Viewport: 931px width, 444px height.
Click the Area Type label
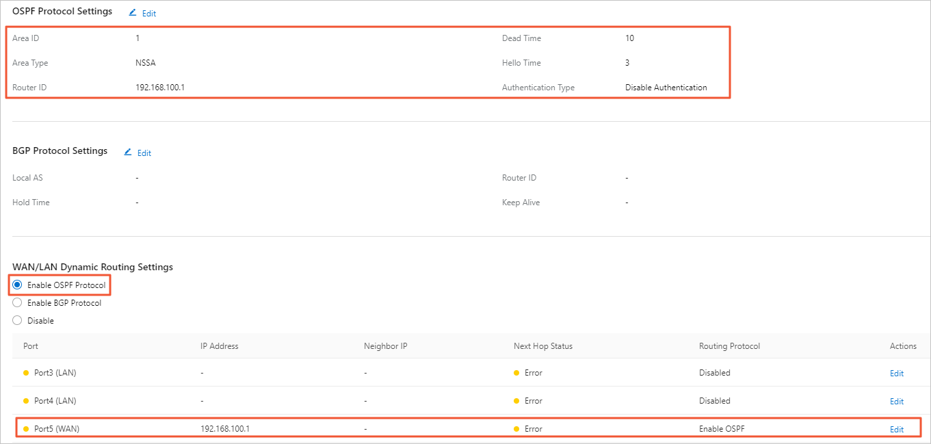30,63
